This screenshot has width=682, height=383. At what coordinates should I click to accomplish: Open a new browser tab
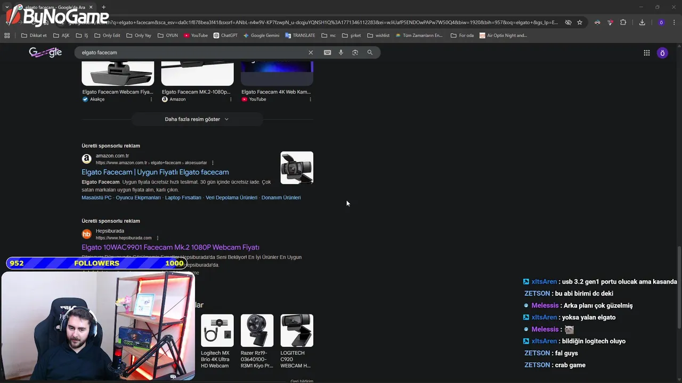[x=103, y=7]
